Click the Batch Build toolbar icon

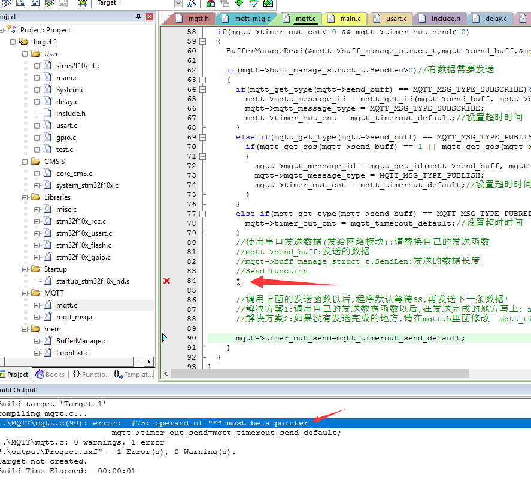pyautogui.click(x=50, y=3)
